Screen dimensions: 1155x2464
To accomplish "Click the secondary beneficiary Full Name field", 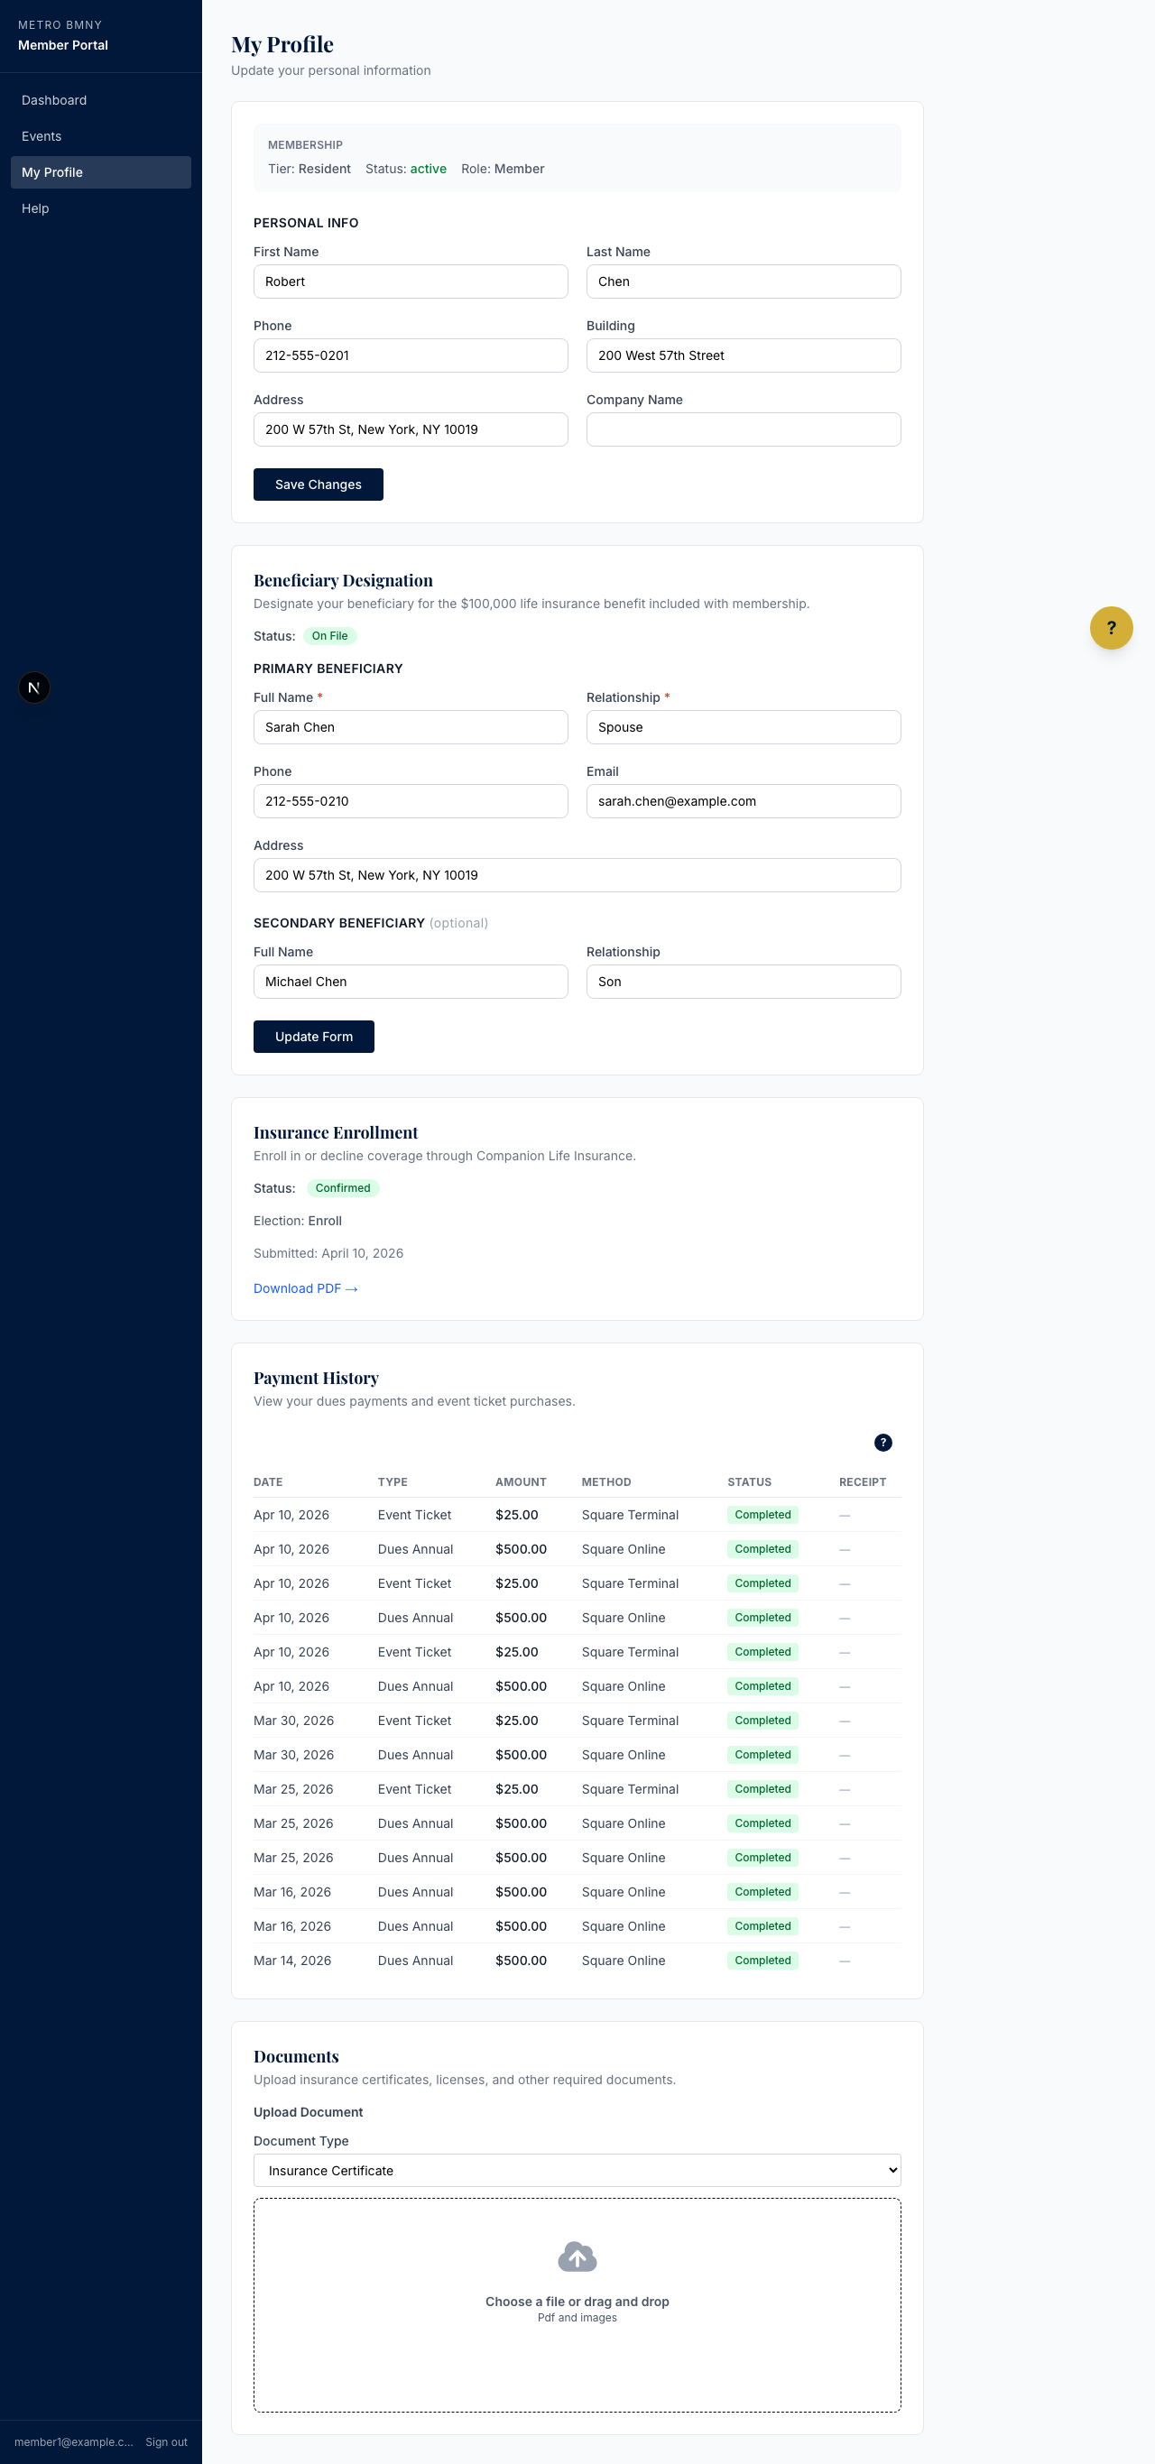I will (410, 982).
